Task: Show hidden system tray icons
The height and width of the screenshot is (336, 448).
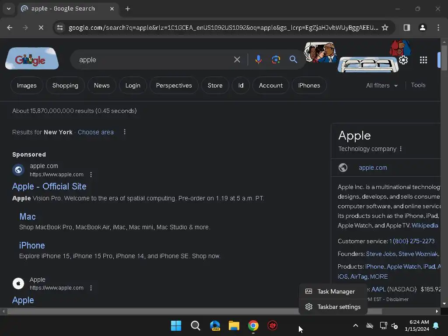Action: click(x=356, y=325)
